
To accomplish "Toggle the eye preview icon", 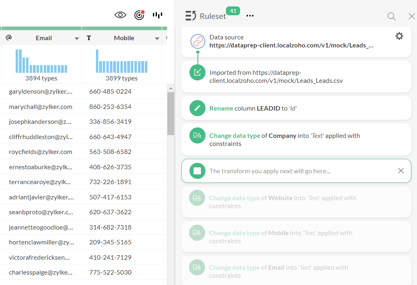I will tap(120, 15).
